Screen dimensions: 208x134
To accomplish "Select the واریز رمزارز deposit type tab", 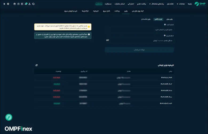I will [x=169, y=19].
